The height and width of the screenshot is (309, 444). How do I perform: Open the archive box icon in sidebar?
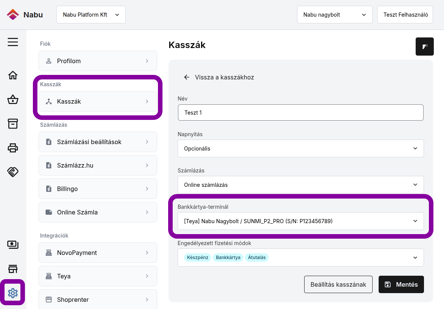13,124
